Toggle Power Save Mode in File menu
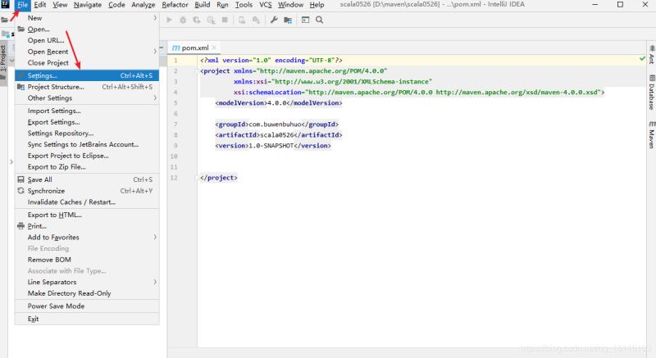 pyautogui.click(x=56, y=306)
